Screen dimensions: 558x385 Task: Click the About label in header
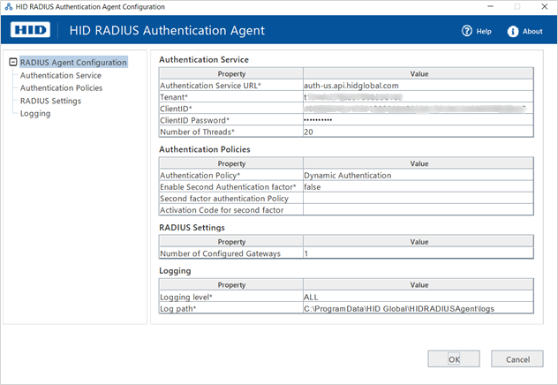tap(532, 31)
